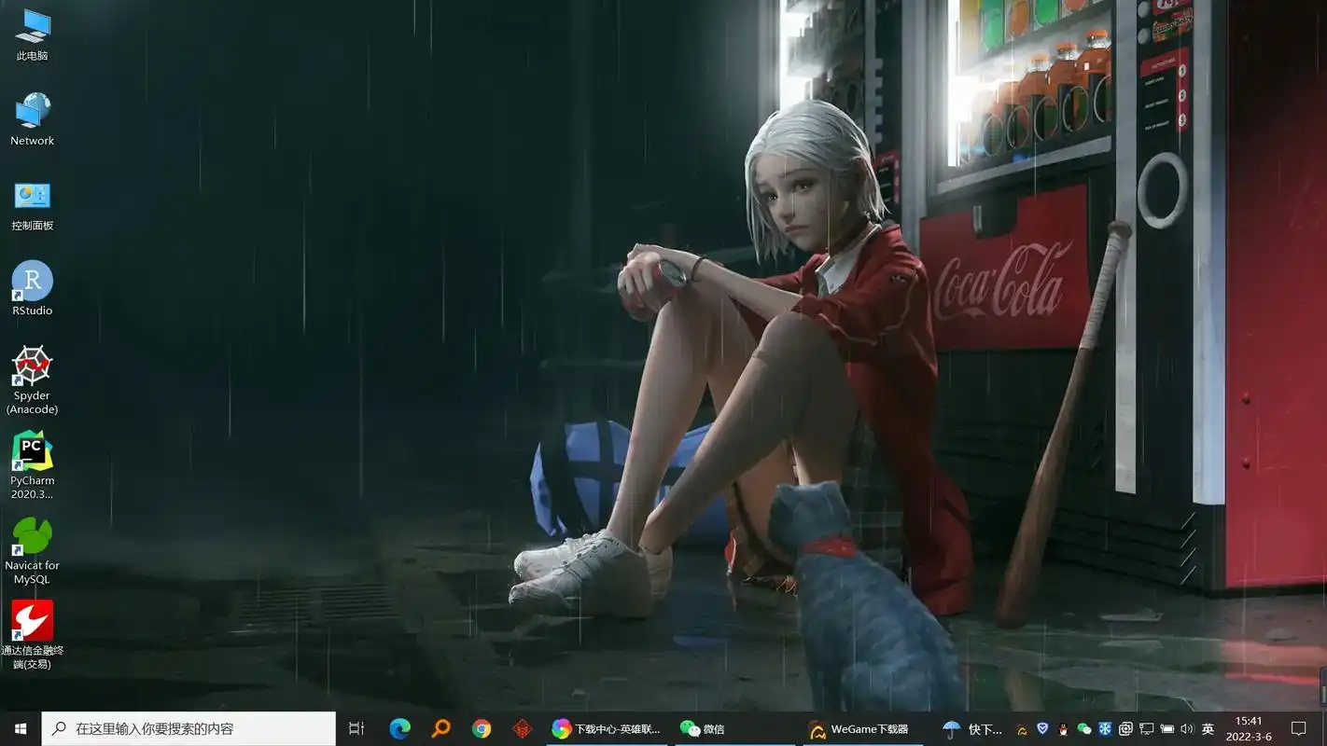This screenshot has width=1327, height=746.
Task: Open PyCharm 2020.3 desktop icon
Action: pos(33,452)
